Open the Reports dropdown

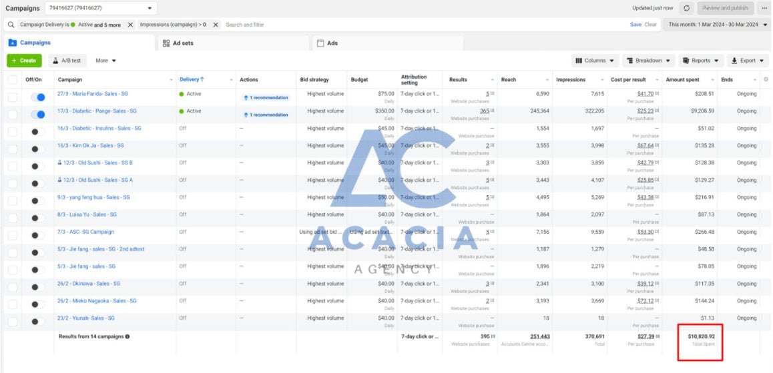coord(701,61)
